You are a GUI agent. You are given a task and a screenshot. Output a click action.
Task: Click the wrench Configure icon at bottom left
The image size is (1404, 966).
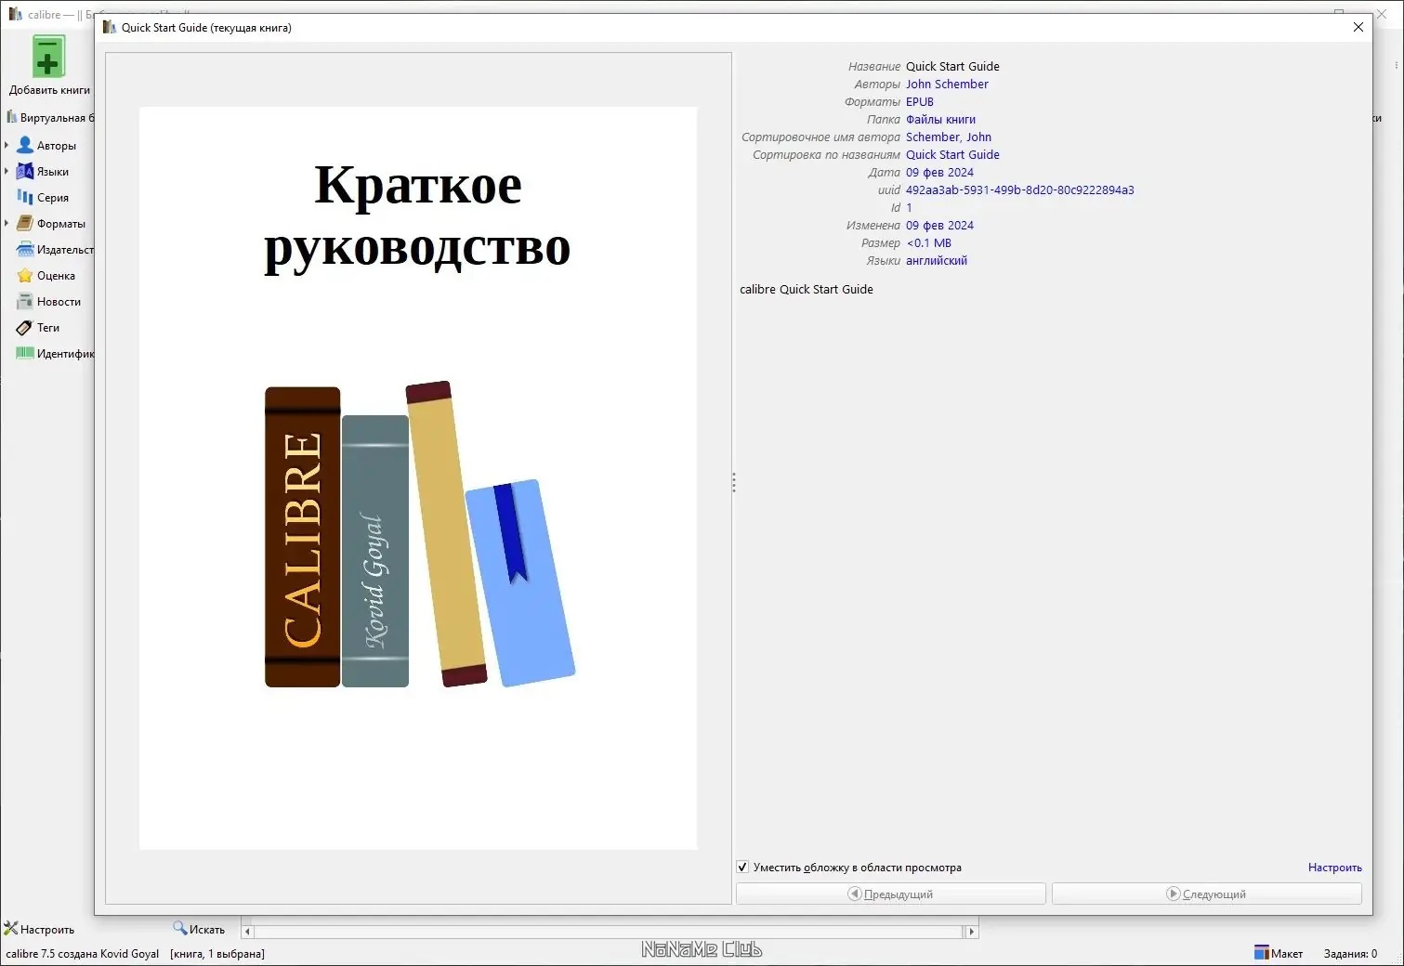(x=11, y=929)
